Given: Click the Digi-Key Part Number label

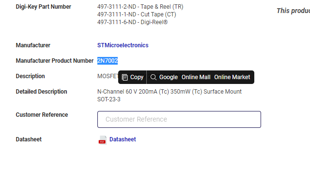Looking at the screenshot, I should (43, 7).
